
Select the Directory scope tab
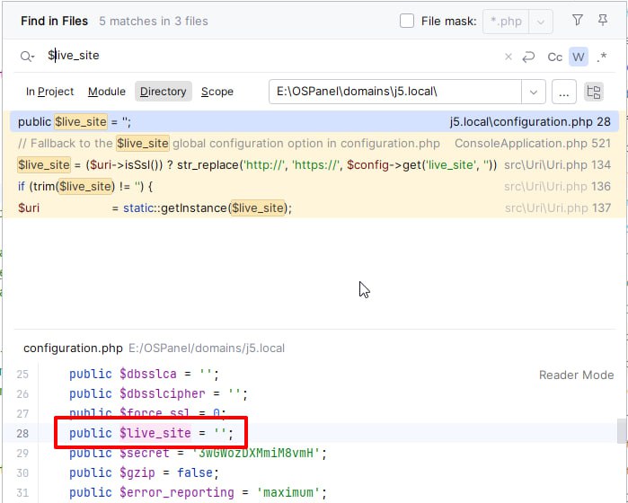point(163,92)
